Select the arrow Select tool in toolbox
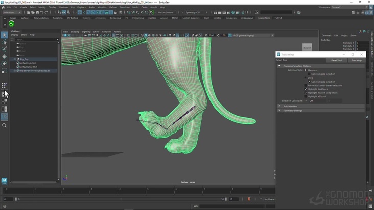 click(x=4, y=35)
